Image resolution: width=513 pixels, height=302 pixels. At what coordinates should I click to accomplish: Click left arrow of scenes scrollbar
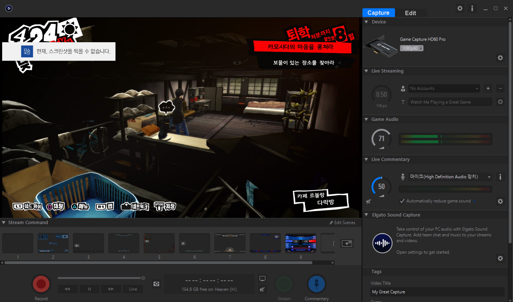2,263
